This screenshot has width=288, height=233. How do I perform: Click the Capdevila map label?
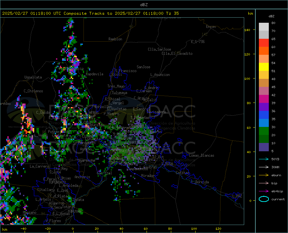pyautogui.click(x=94, y=74)
